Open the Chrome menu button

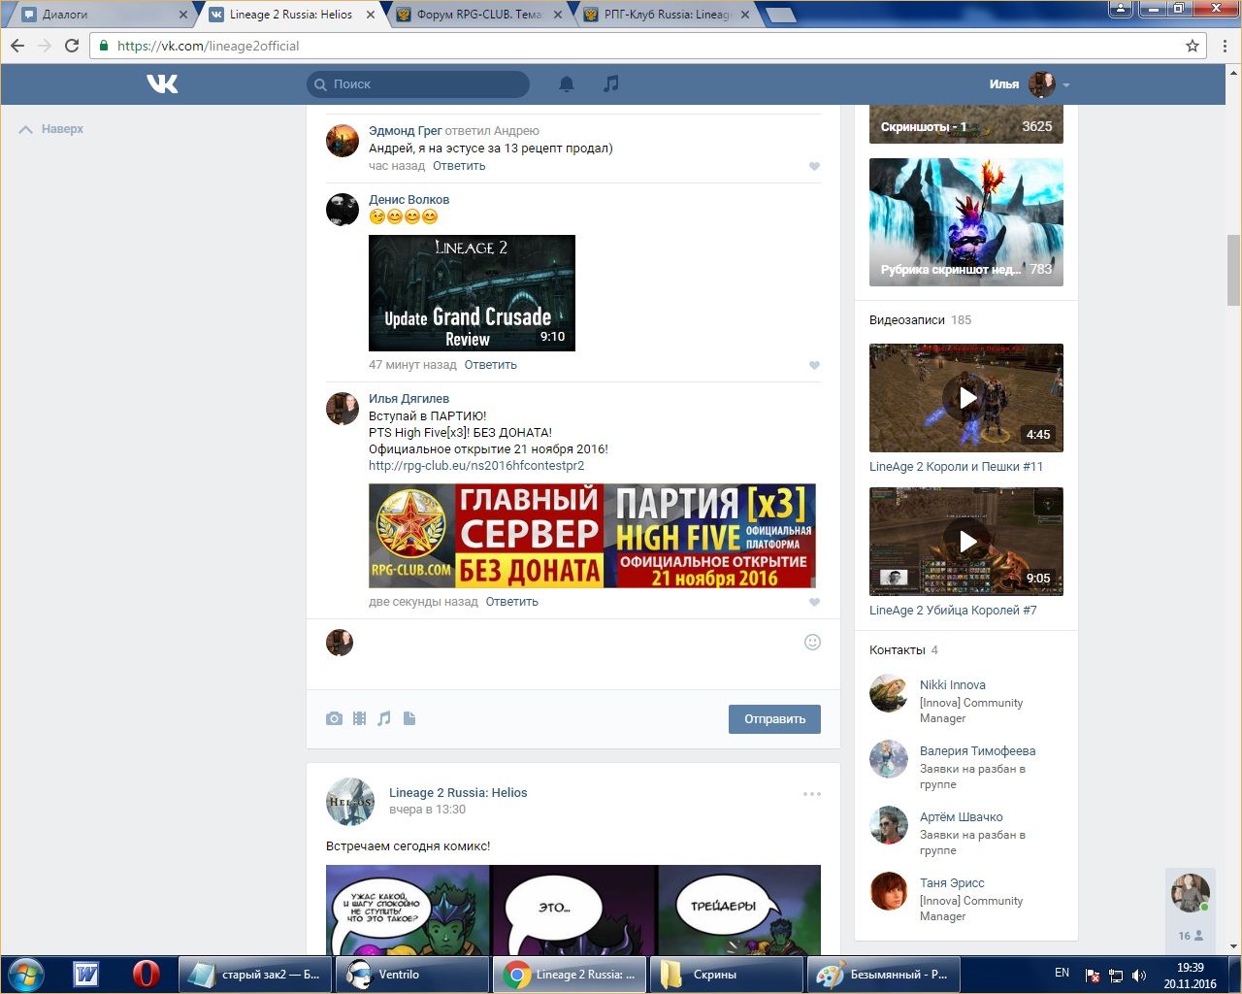[1225, 46]
